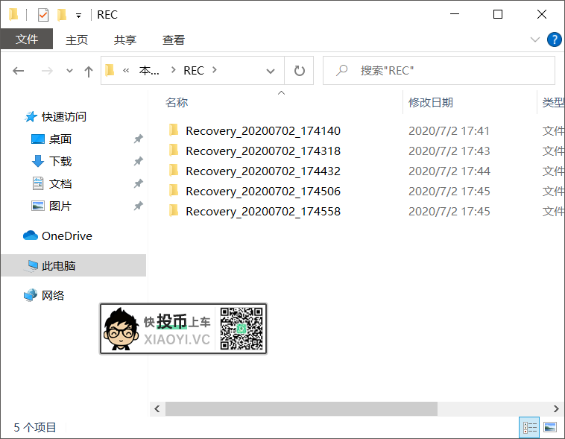Viewport: 565px width, 439px height.
Task: Click the new folder icon in quick access toolbar
Action: coord(62,15)
